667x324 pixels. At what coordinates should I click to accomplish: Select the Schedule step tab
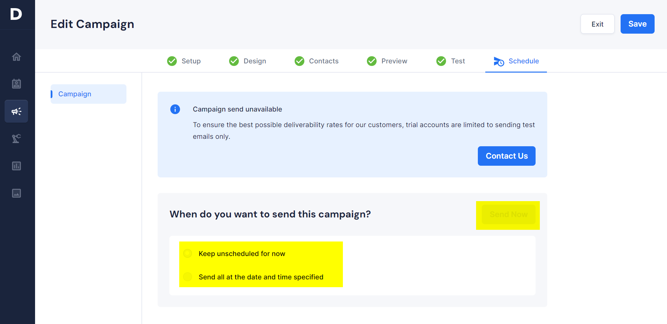(x=516, y=61)
